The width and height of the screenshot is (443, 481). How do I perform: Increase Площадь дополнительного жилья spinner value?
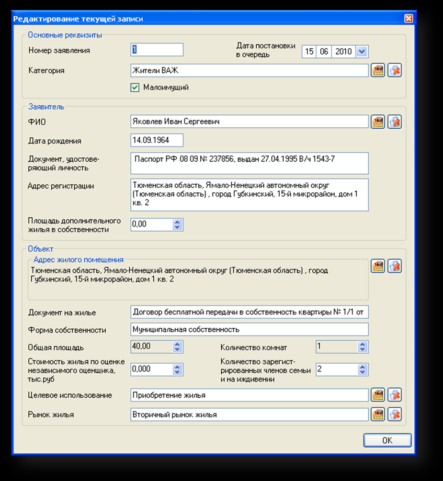(177, 222)
